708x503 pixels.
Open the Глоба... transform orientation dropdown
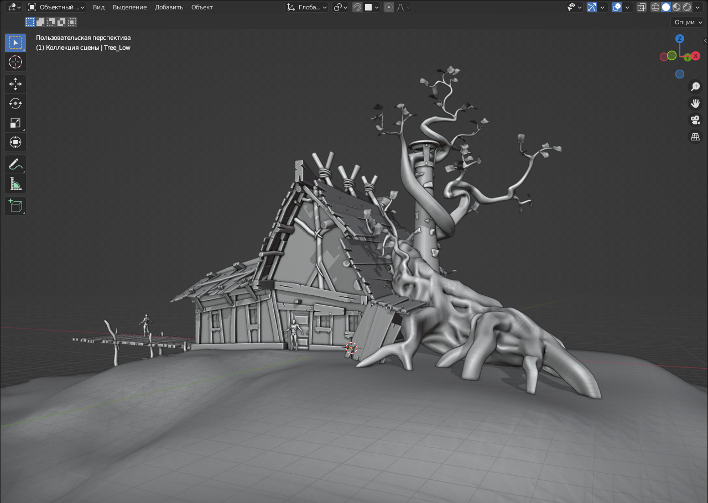pos(307,7)
